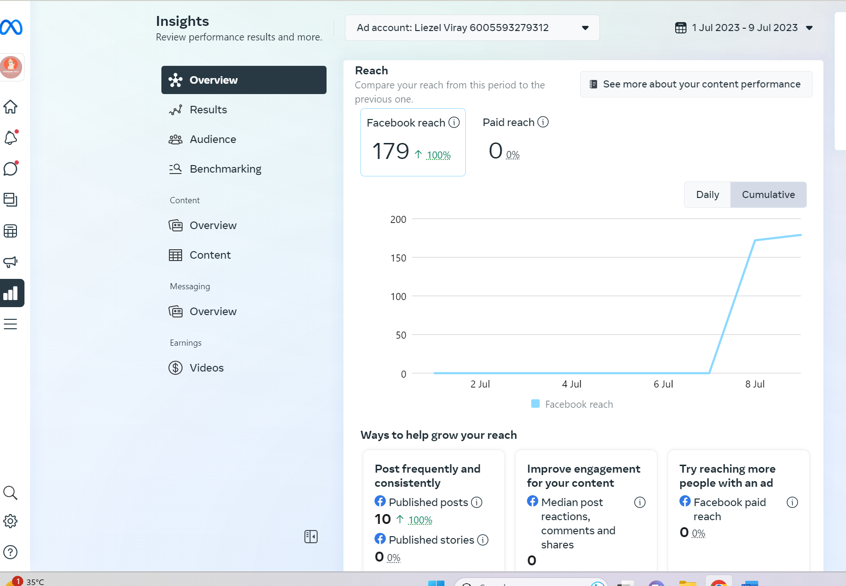The height and width of the screenshot is (586, 846).
Task: Open Overview under the Content heading
Action: (x=244, y=225)
